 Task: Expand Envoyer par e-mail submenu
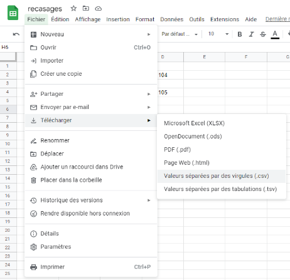91,107
